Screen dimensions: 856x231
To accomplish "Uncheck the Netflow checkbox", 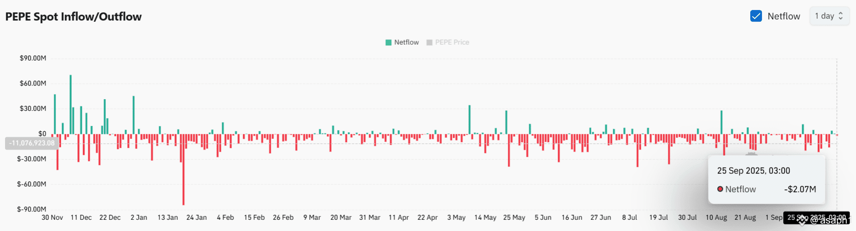I will (756, 16).
